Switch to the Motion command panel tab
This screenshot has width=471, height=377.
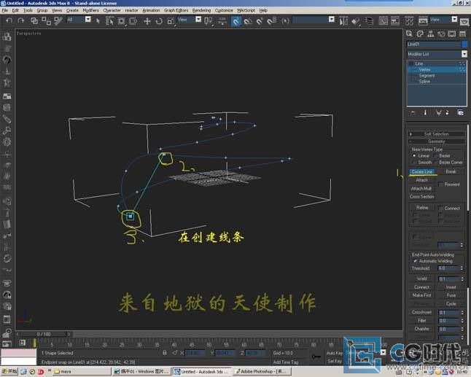coord(441,34)
